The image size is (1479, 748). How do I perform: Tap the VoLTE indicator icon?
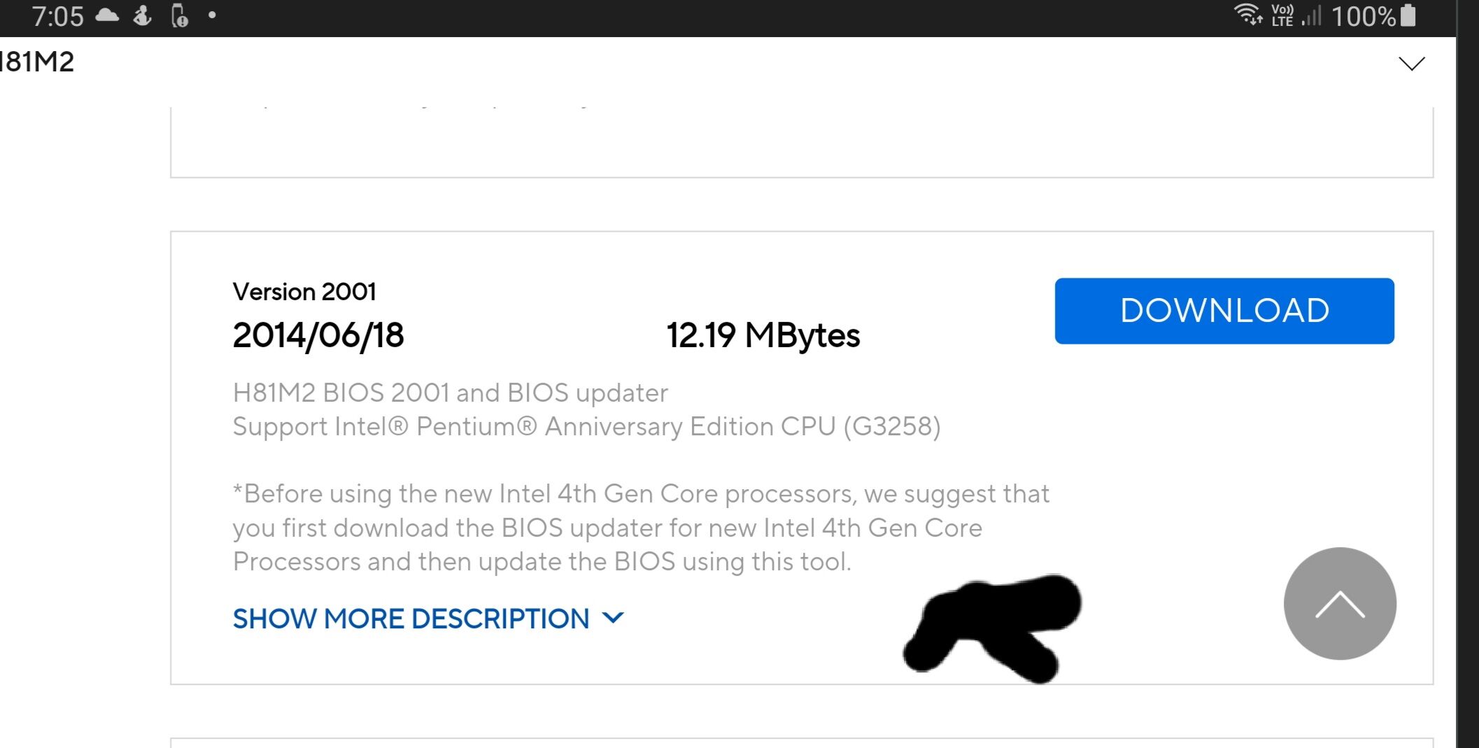tap(1282, 15)
